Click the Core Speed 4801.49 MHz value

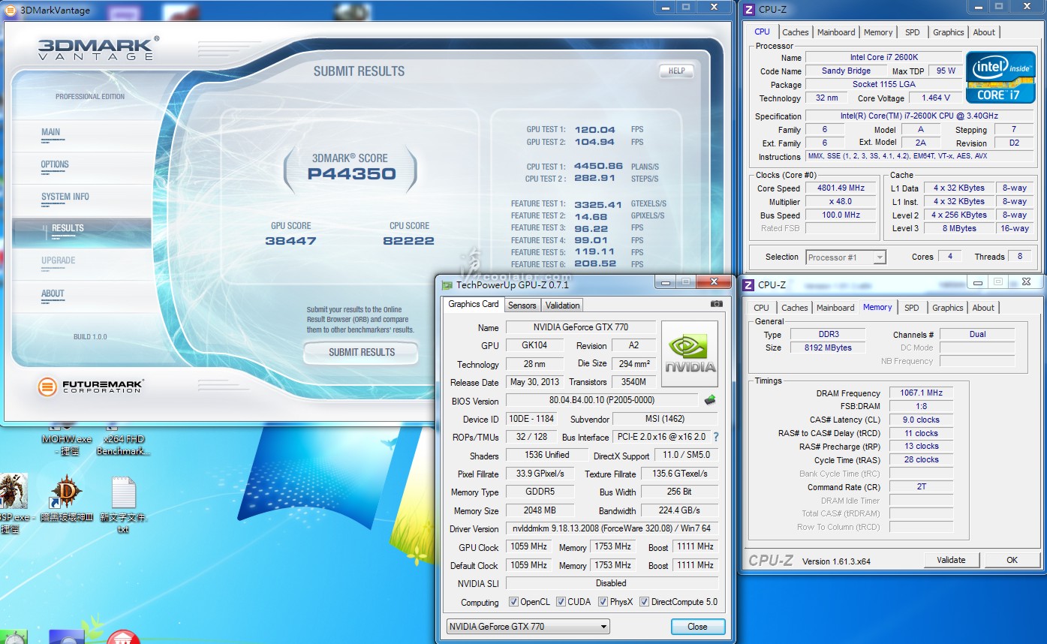point(841,188)
